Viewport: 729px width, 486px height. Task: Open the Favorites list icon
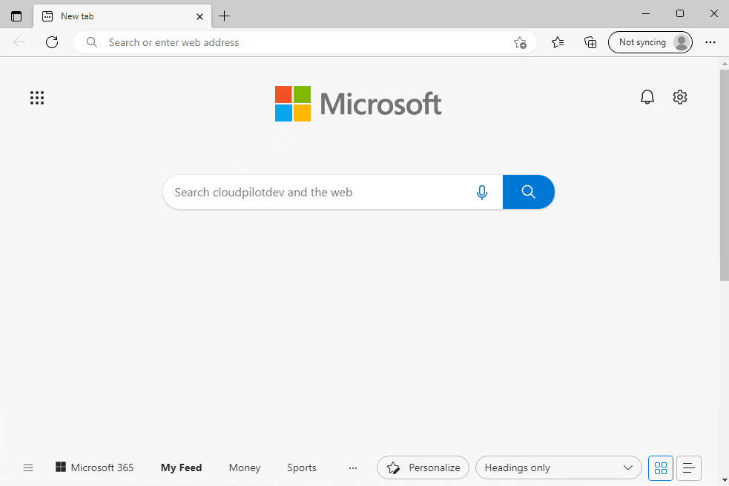[x=558, y=42]
